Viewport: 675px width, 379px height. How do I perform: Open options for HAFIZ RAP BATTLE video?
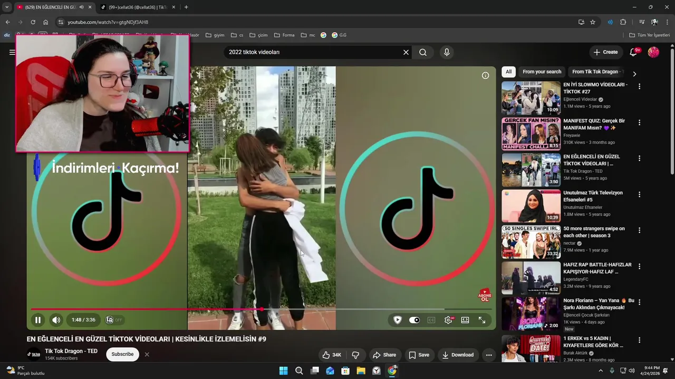[640, 266]
